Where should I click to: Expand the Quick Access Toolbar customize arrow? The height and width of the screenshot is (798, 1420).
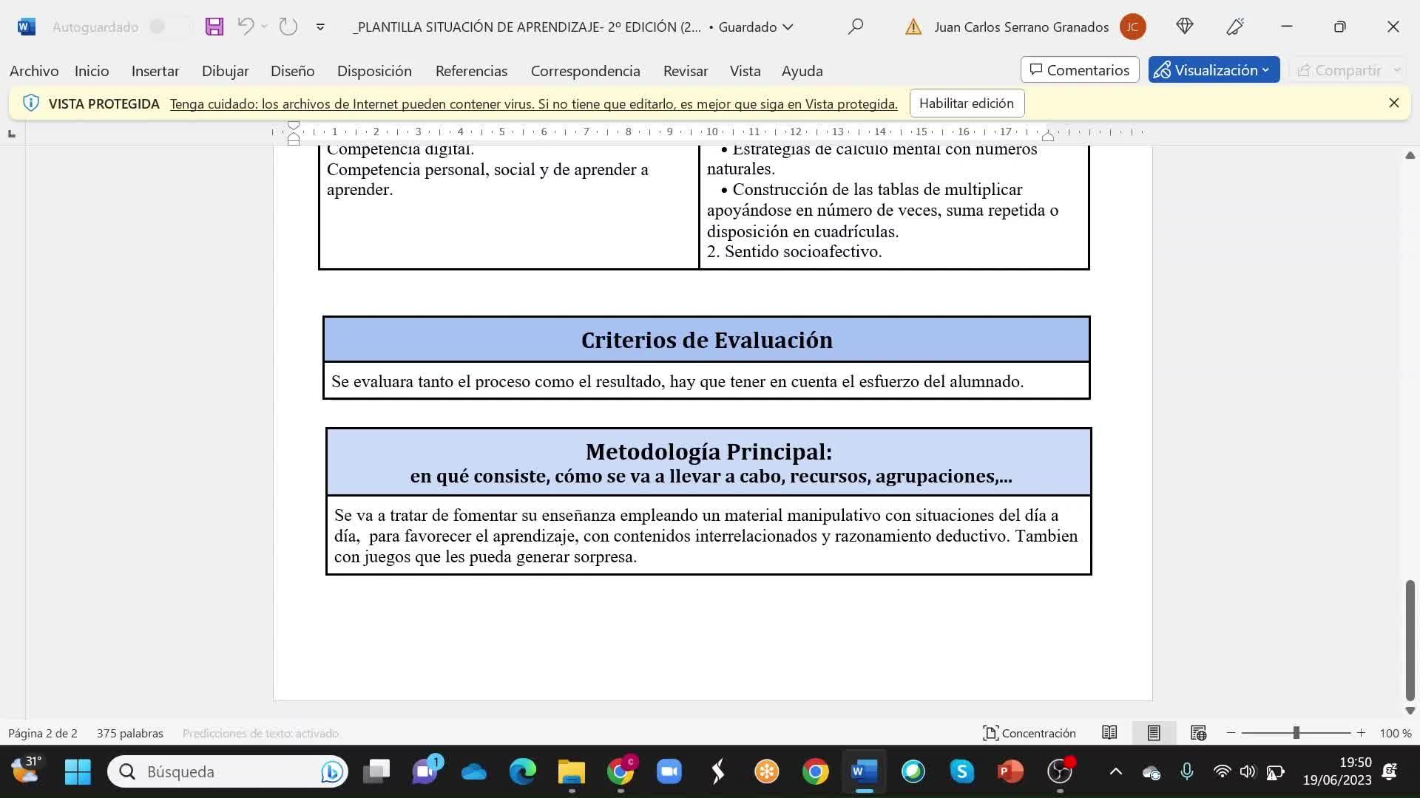pos(320,27)
